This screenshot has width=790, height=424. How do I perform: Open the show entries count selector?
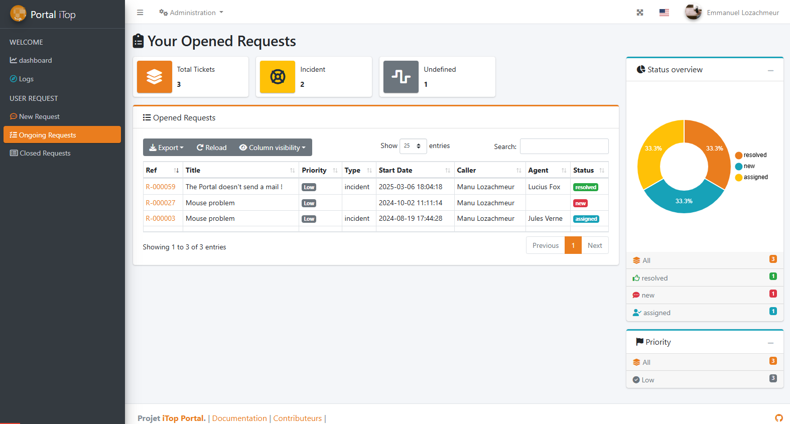coord(413,146)
